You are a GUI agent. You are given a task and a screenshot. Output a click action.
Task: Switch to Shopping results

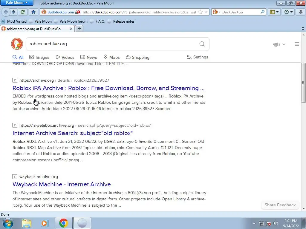click(137, 57)
